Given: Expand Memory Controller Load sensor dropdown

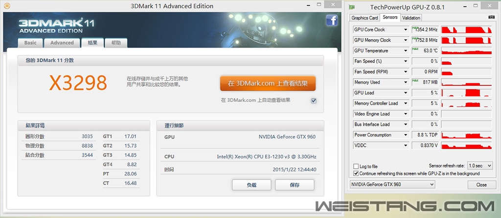Looking at the screenshot, I should (406, 103).
